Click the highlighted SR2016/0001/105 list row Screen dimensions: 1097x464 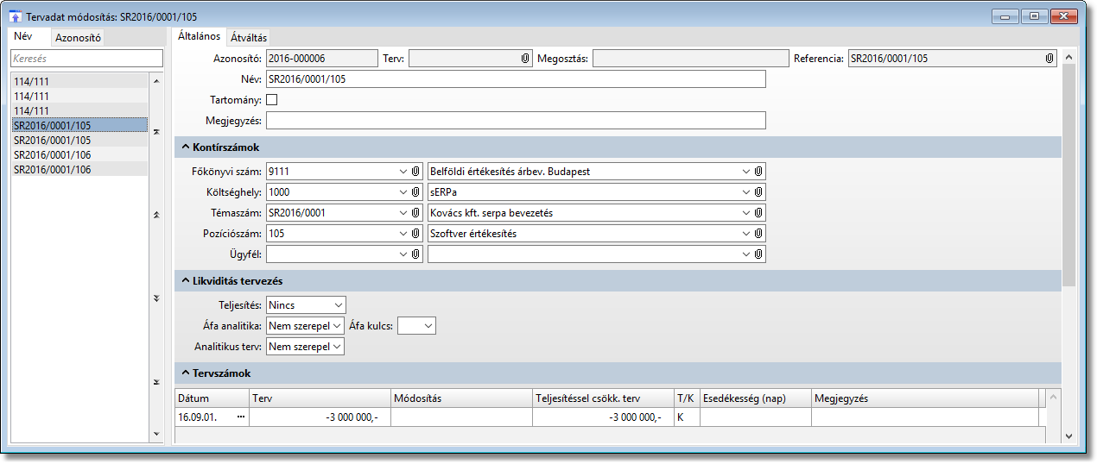(79, 125)
